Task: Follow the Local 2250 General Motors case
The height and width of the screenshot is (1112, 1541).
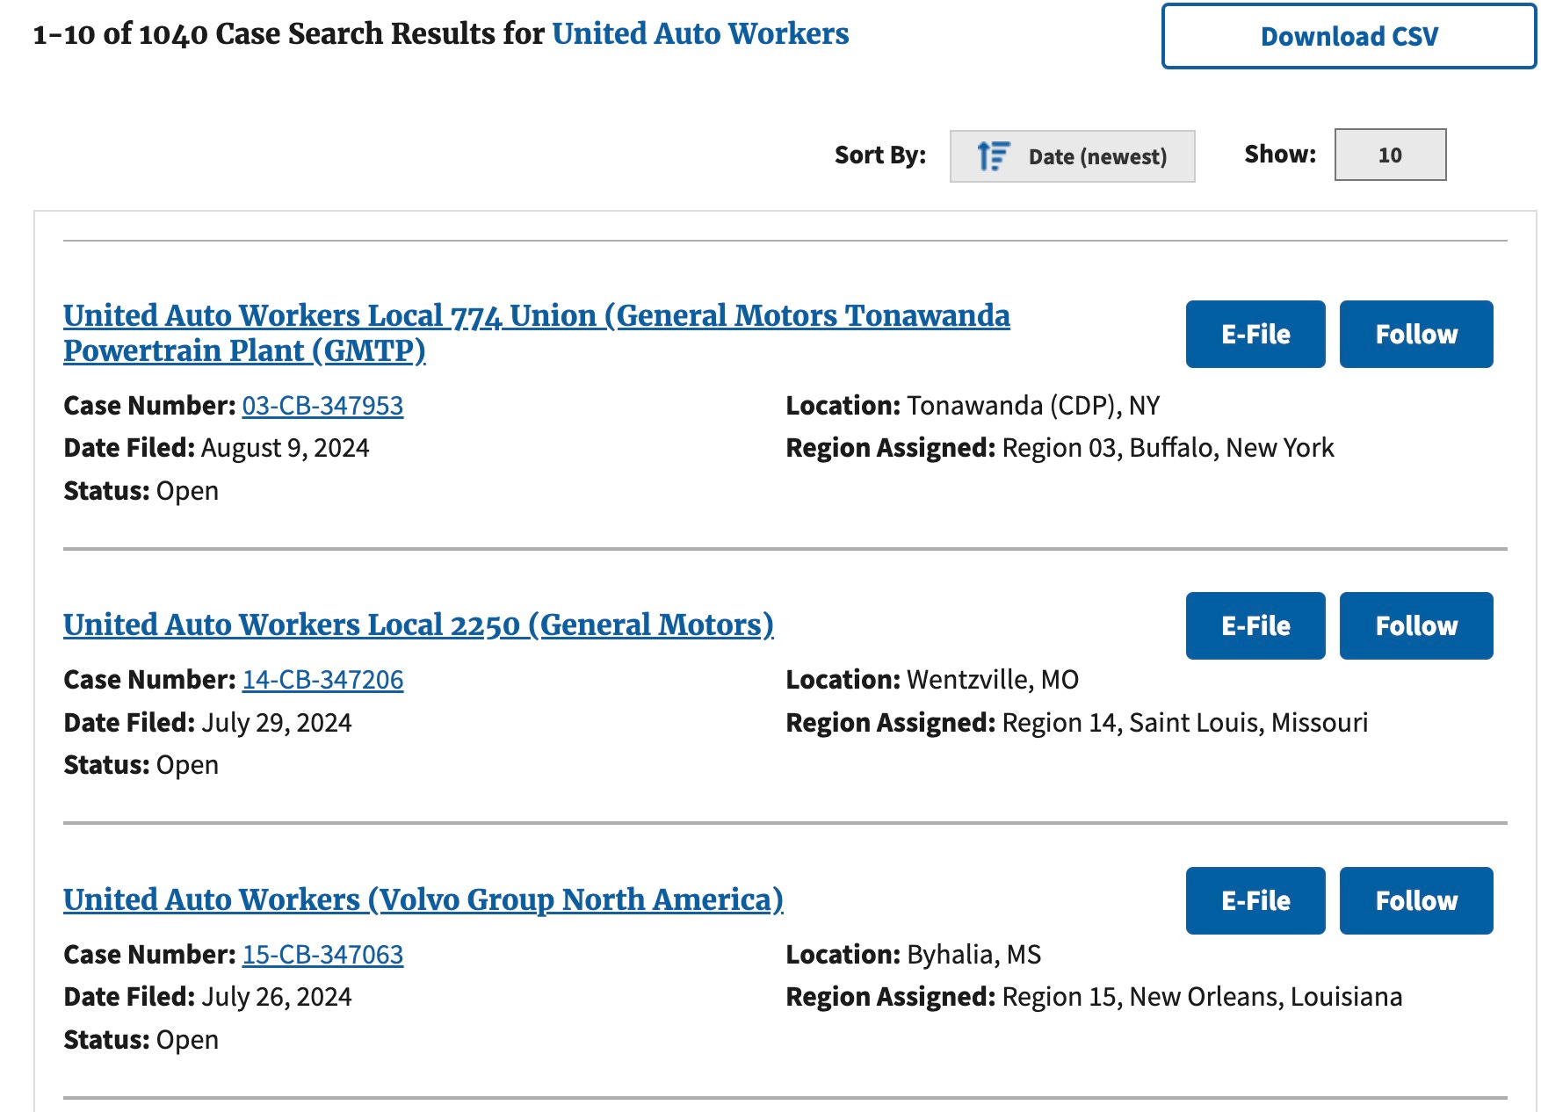Action: click(1416, 625)
